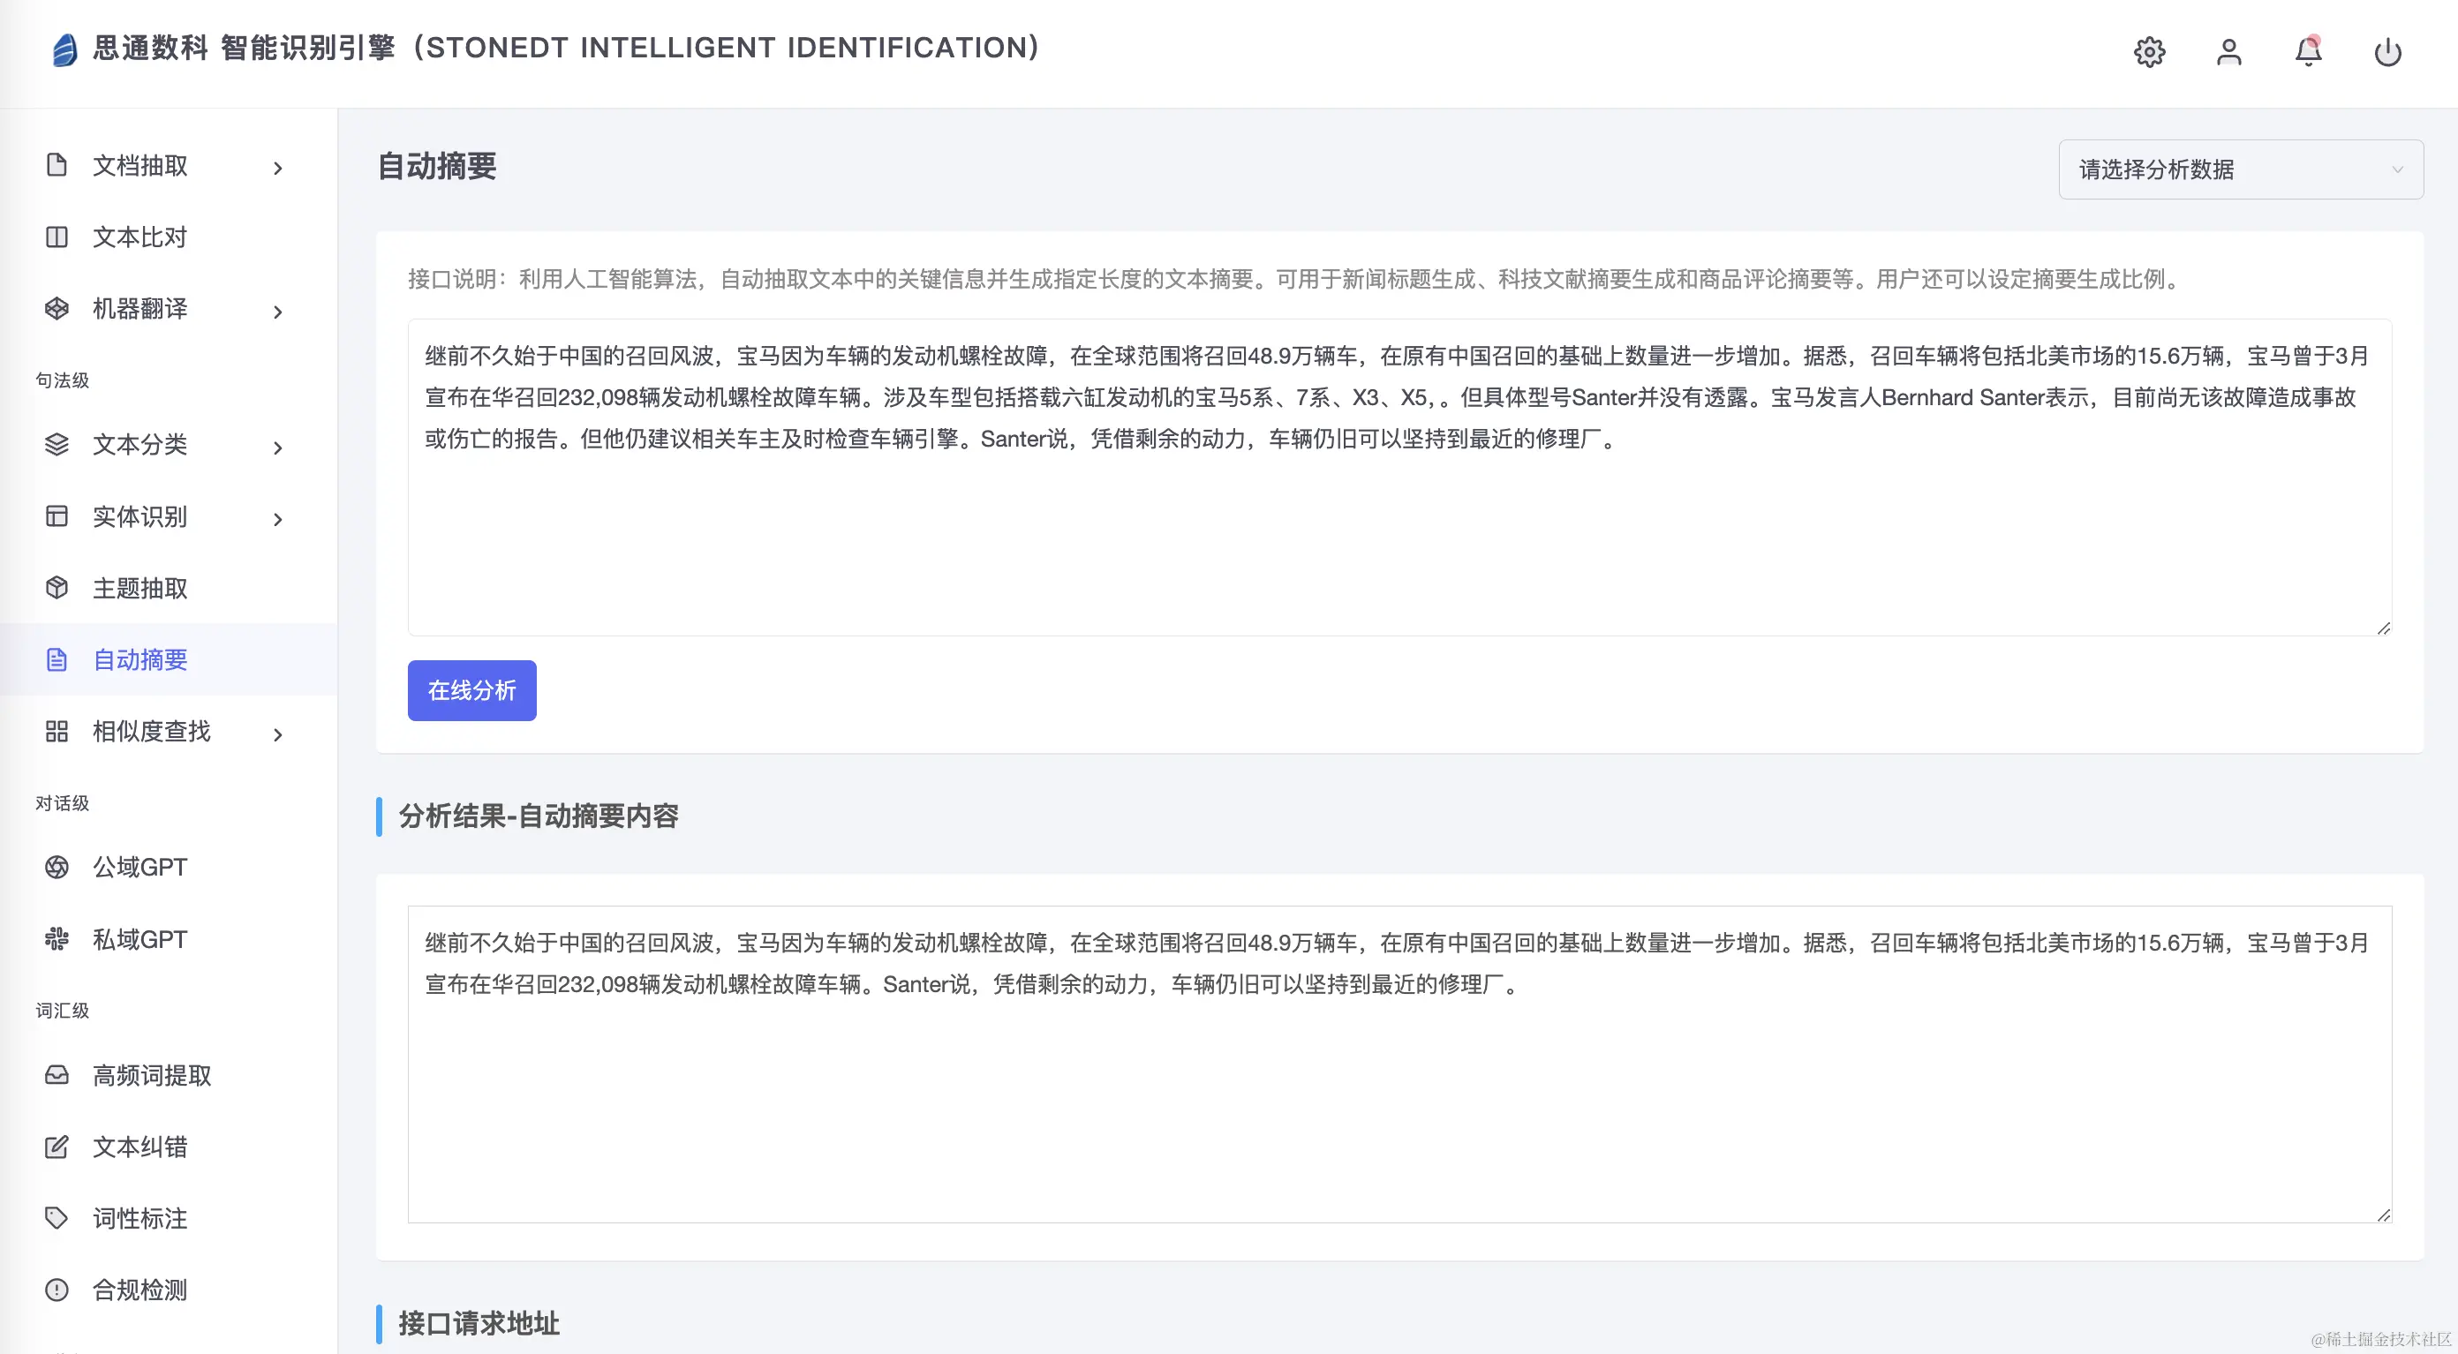Open notifications via the bell icon

pyautogui.click(x=2307, y=51)
